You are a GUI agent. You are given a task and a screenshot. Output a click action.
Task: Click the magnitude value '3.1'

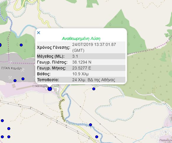(x=75, y=56)
